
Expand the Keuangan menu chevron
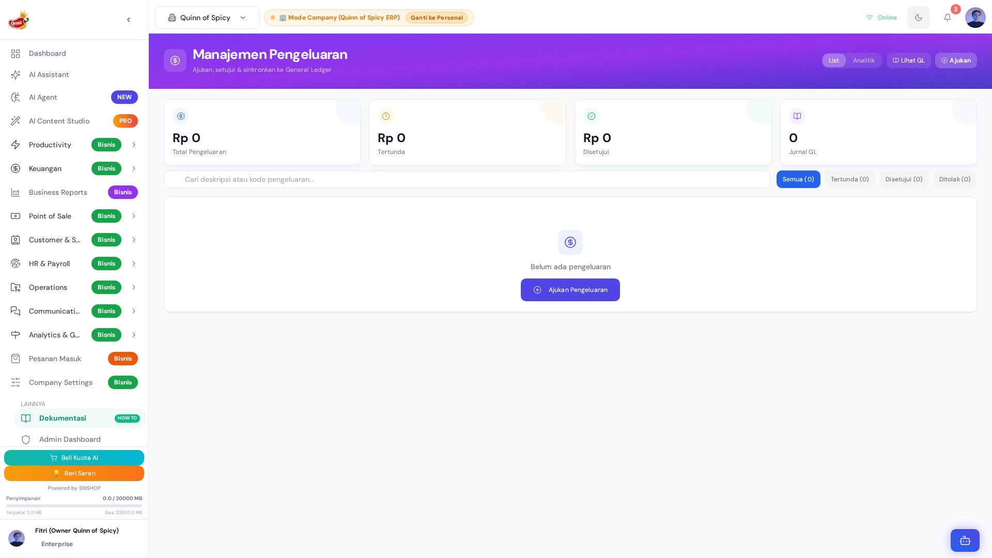(134, 168)
